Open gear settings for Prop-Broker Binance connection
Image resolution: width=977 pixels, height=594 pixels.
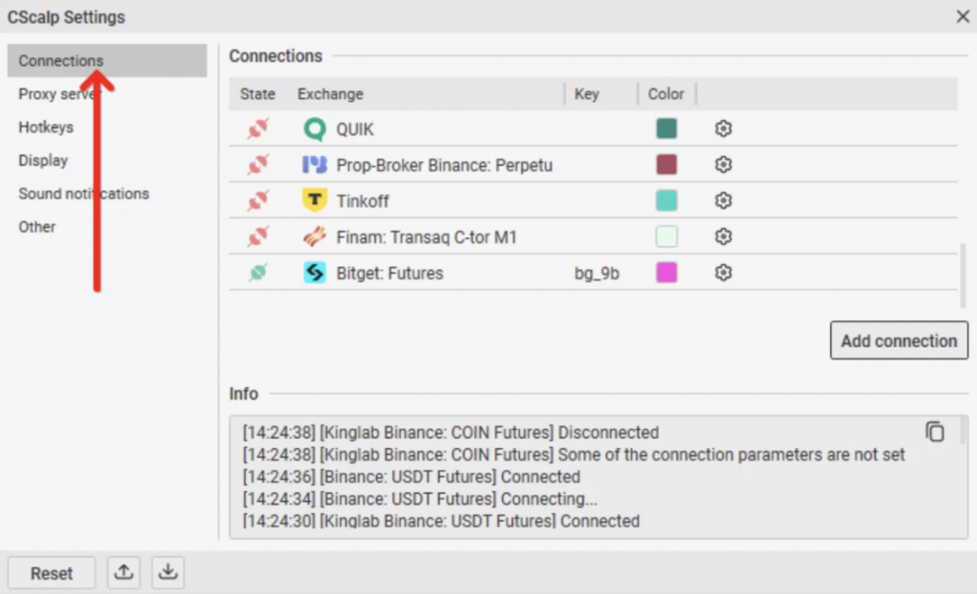click(x=723, y=165)
